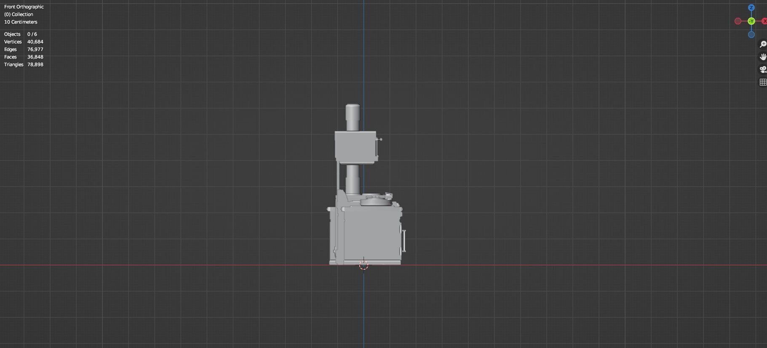Click the blue Z axis gizmo handle
This screenshot has width=767, height=348.
[751, 8]
